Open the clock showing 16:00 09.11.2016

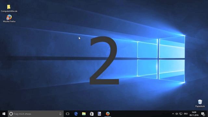[194, 114]
